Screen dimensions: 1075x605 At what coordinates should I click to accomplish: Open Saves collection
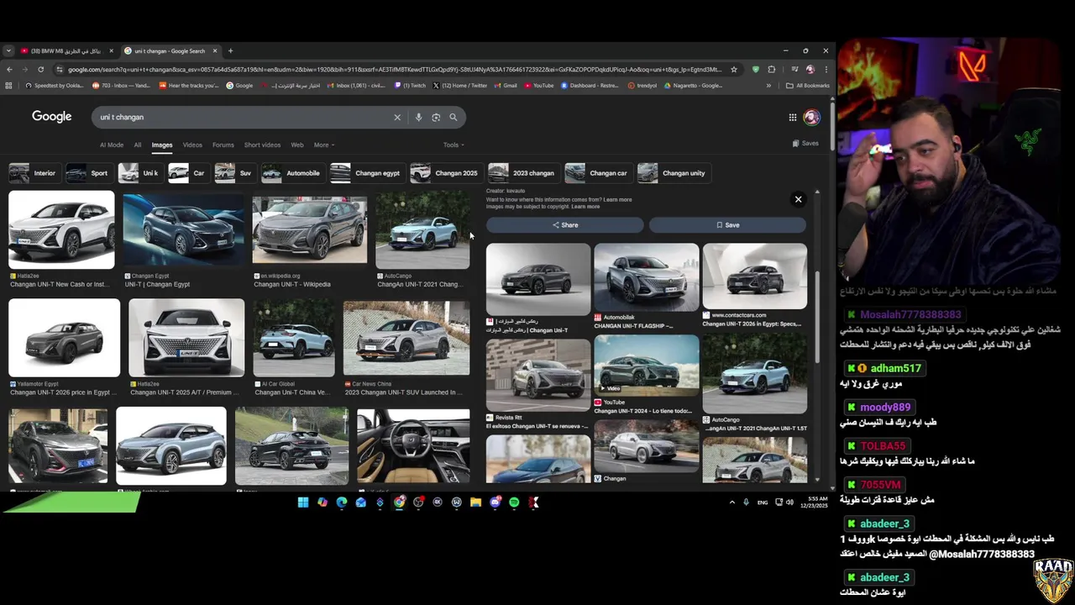tap(805, 144)
